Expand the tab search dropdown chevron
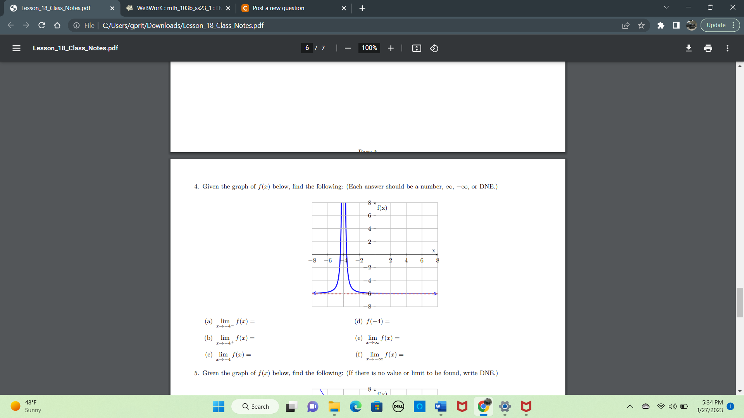Image resolution: width=744 pixels, height=418 pixels. [666, 7]
